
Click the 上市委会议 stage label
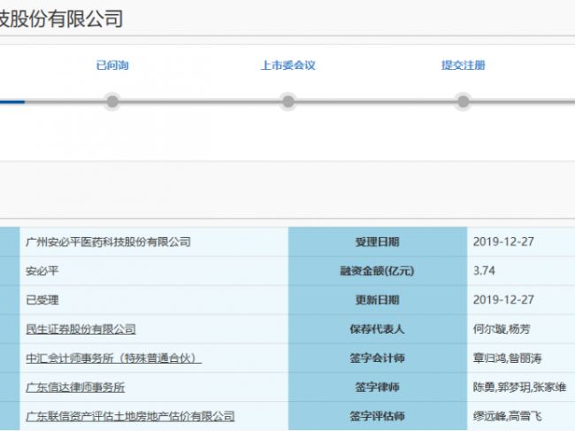point(287,65)
